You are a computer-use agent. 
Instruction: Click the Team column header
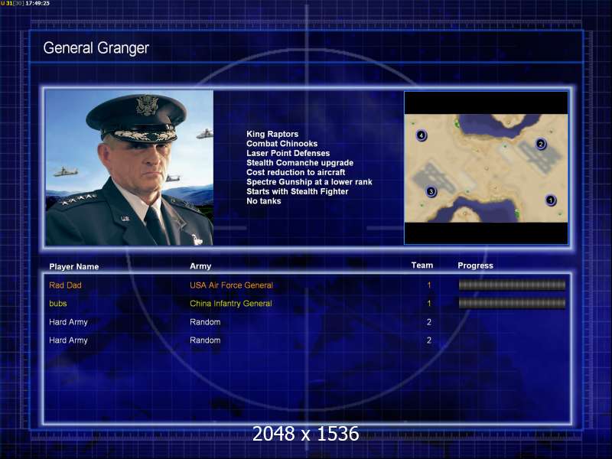tap(422, 265)
